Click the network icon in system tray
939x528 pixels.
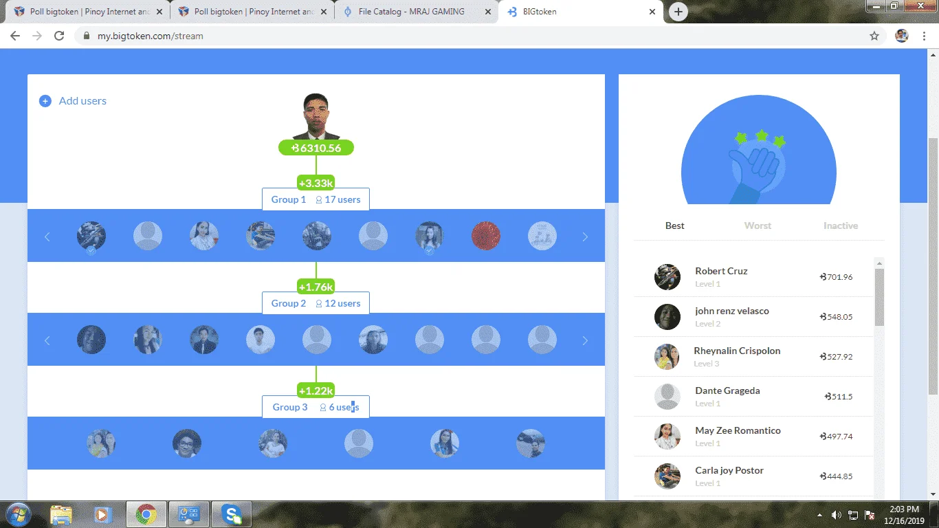(853, 515)
